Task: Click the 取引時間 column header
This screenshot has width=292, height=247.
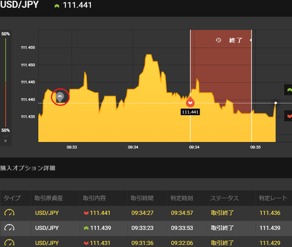Action: (x=142, y=198)
